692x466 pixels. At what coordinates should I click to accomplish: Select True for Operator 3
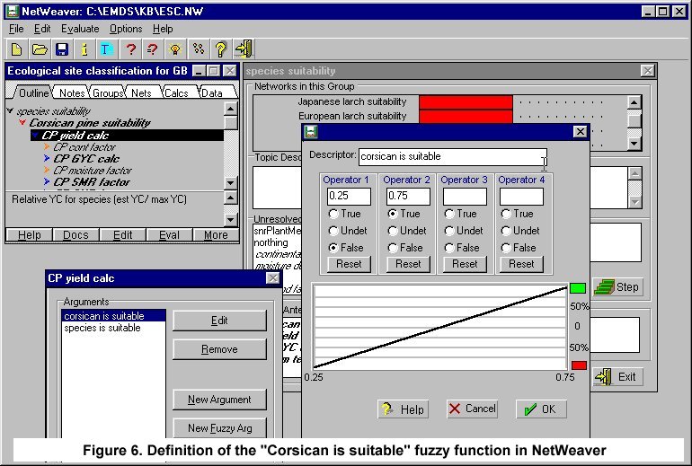(x=449, y=214)
